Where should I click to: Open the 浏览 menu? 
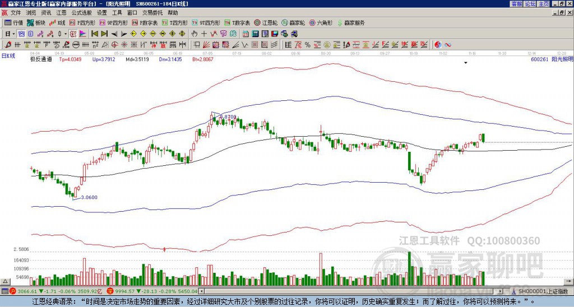31,13
